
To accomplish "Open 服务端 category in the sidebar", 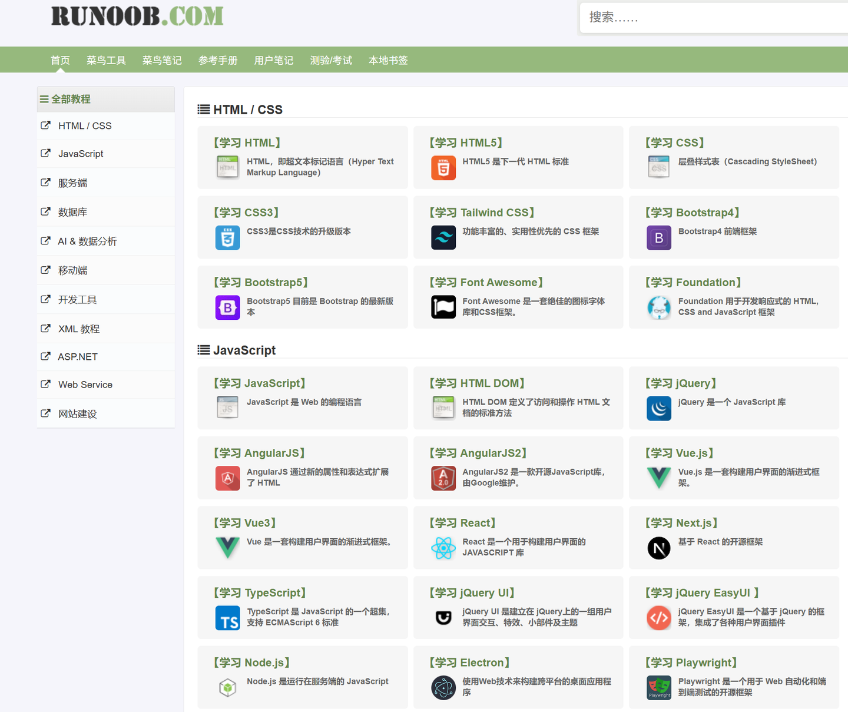I will coord(106,183).
